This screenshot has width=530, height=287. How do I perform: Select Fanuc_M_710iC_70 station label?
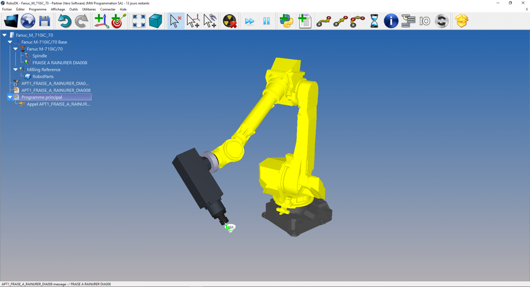tap(34, 35)
